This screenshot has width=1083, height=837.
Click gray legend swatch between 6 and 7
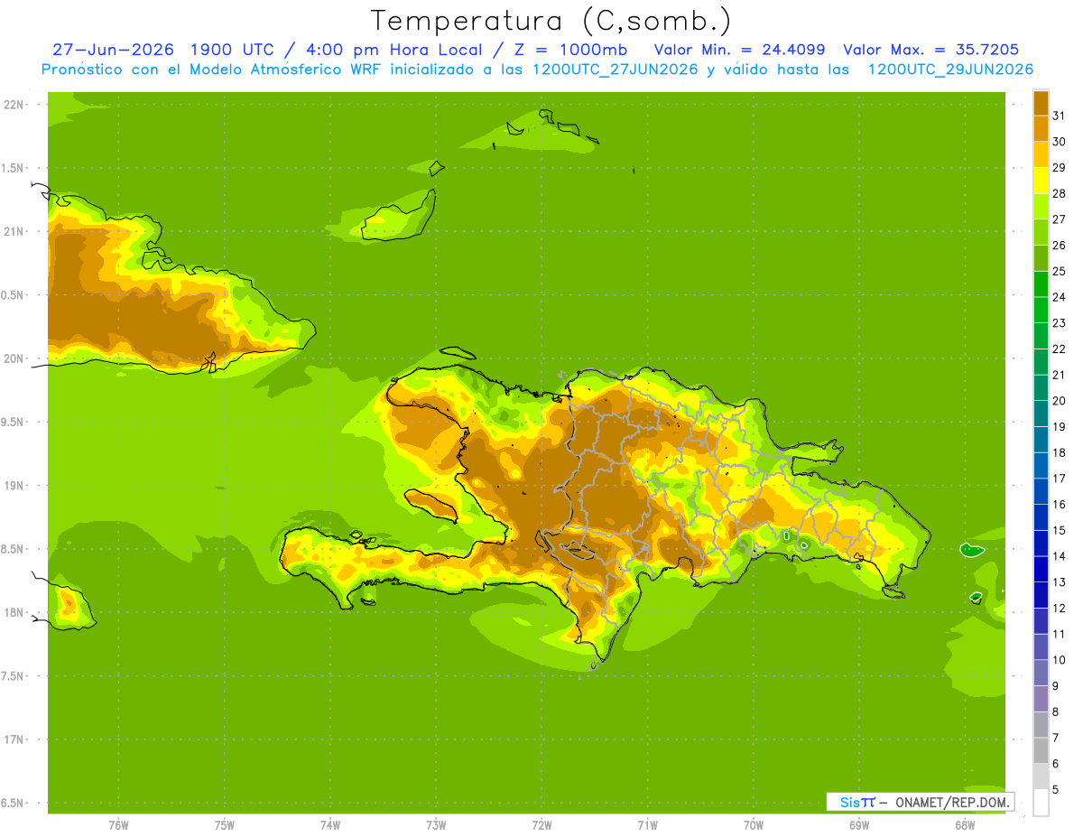pyautogui.click(x=1041, y=750)
